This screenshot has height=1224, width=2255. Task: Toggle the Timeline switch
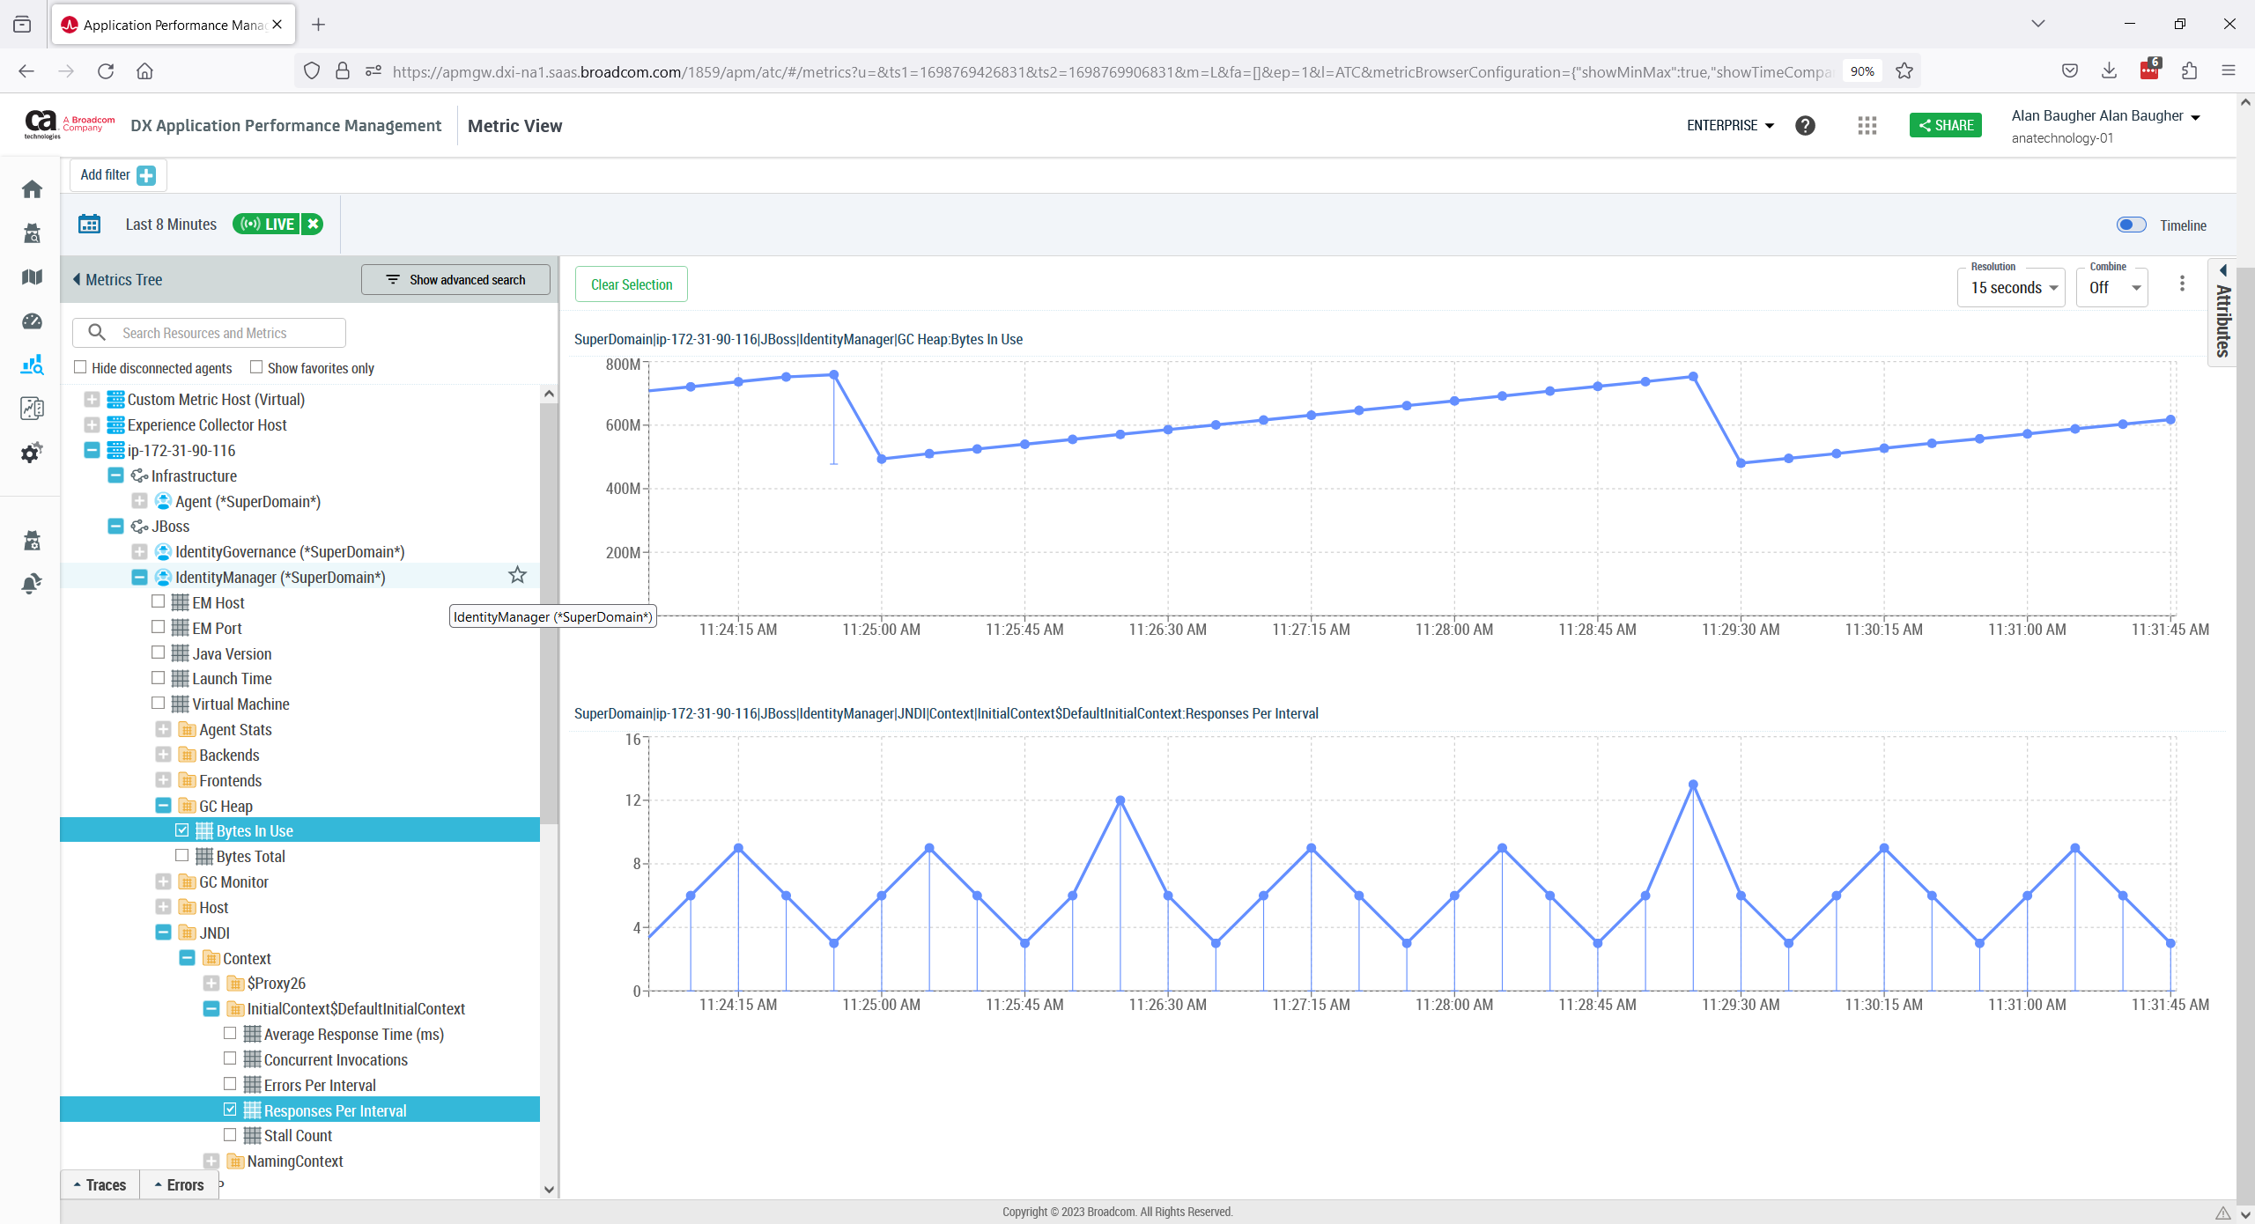click(x=2132, y=225)
